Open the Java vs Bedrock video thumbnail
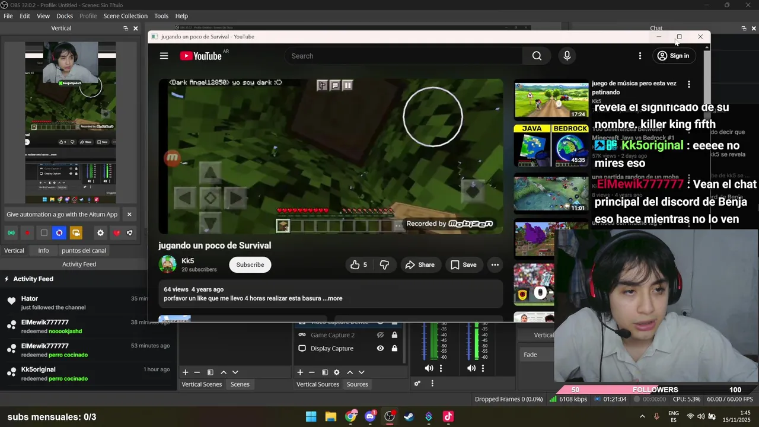The image size is (759, 427). coord(551,146)
